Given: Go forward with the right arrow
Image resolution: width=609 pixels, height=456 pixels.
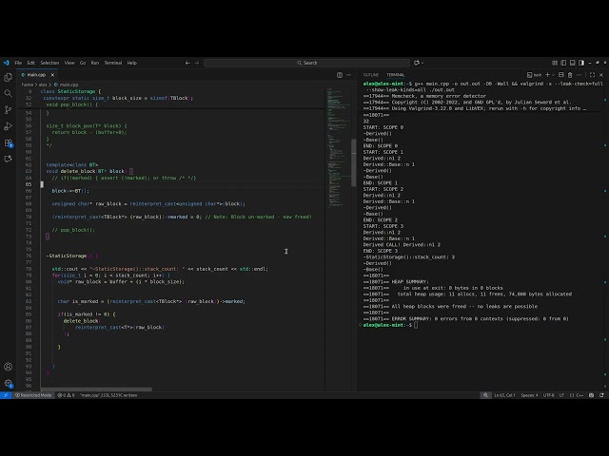Looking at the screenshot, I should [197, 63].
